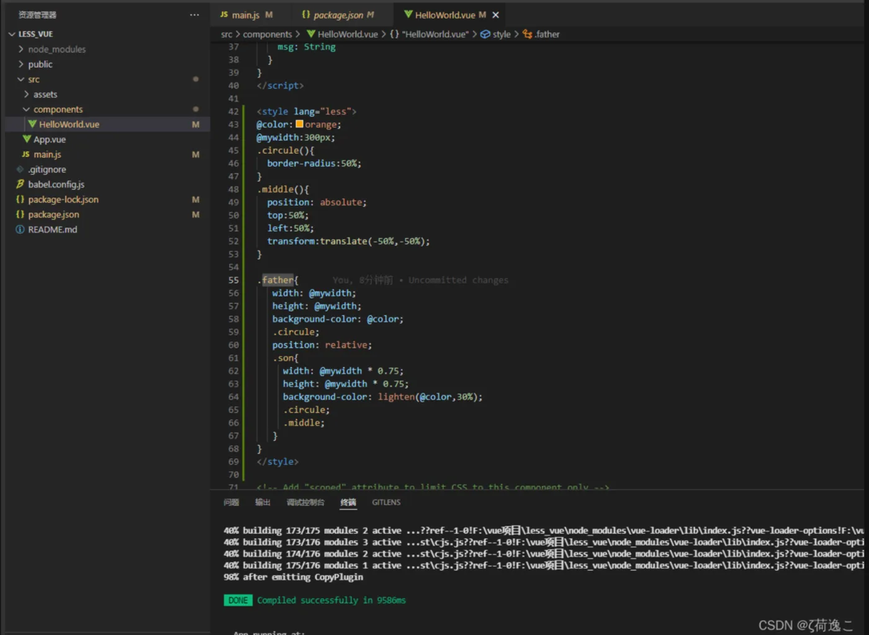Click line number 55 in the gutter
Viewport: 869px width, 635px height.
(233, 280)
